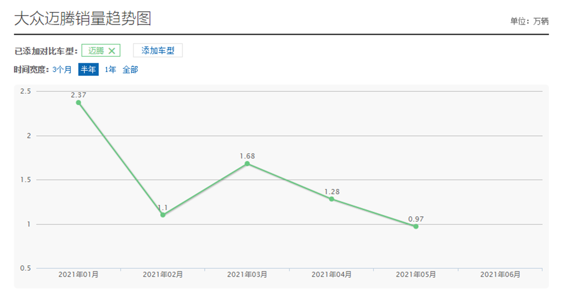
Task: Select the 半年 time range tab
Action: tap(88, 69)
